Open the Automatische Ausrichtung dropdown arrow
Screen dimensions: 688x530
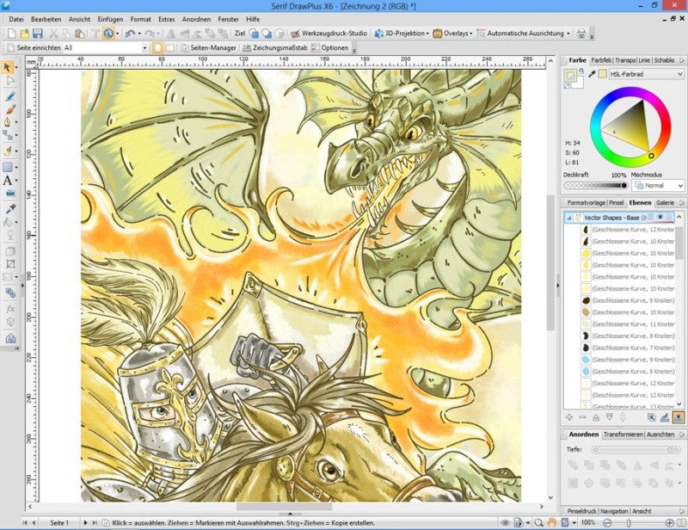click(568, 34)
